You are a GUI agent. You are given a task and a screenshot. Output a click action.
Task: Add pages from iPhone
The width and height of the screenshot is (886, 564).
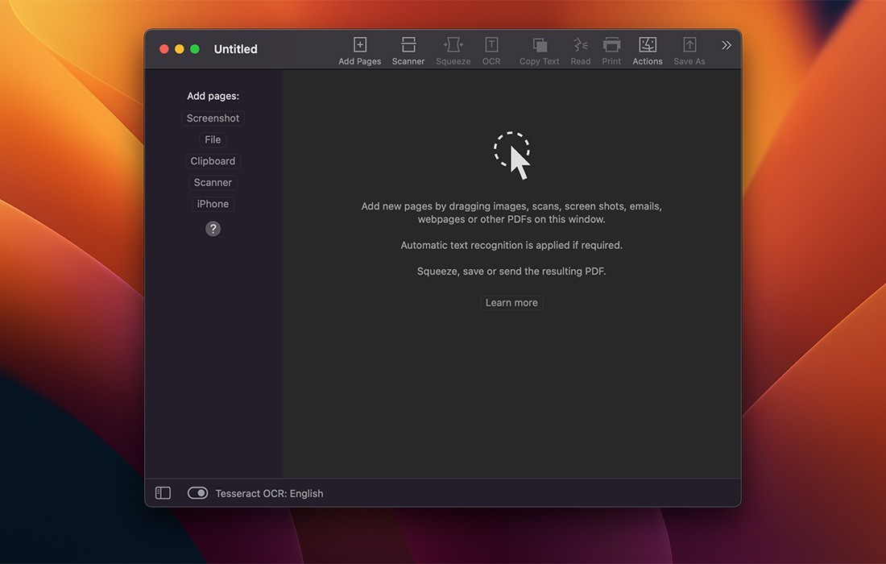(x=213, y=203)
